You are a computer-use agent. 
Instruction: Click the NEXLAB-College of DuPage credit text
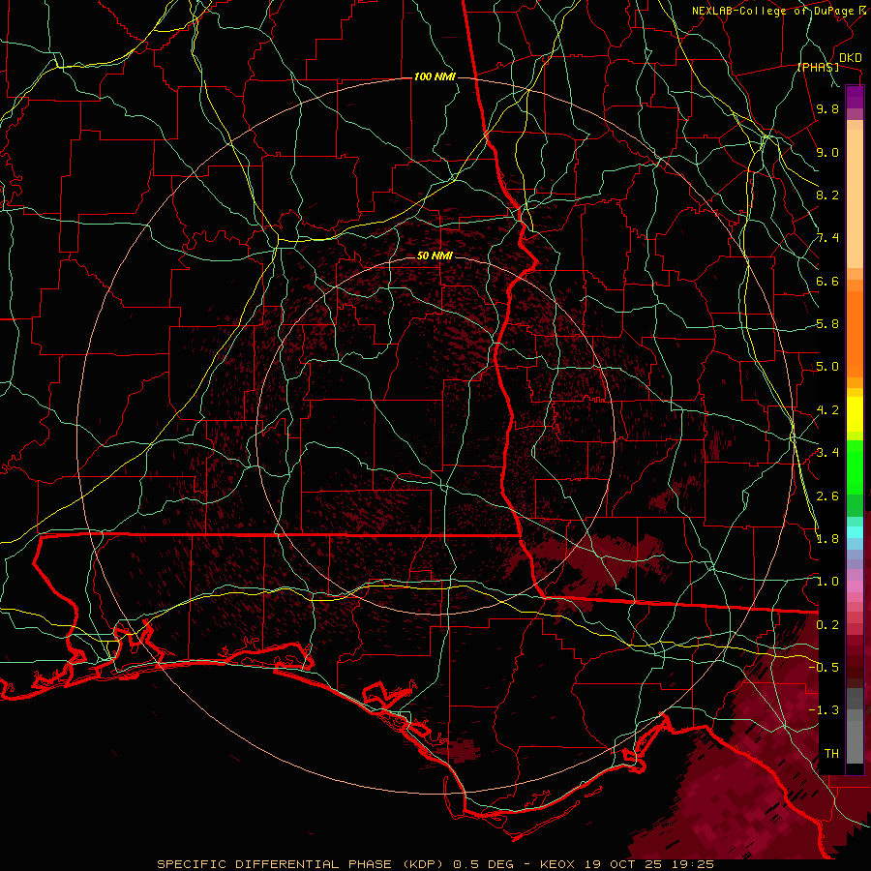click(x=772, y=11)
